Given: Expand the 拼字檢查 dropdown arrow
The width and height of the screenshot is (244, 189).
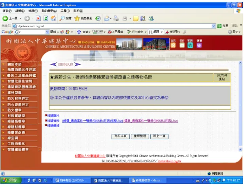Looking at the screenshot, I should [146, 32].
